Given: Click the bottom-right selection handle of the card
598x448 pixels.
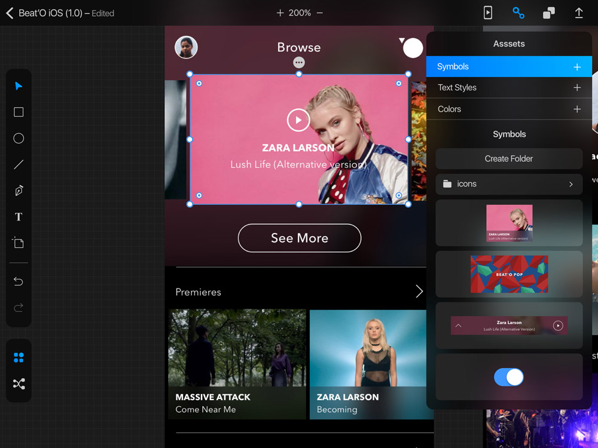Looking at the screenshot, I should coord(408,204).
